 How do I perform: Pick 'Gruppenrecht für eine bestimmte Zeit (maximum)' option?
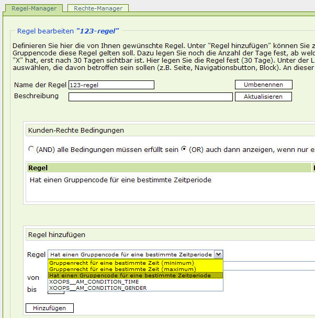122,269
